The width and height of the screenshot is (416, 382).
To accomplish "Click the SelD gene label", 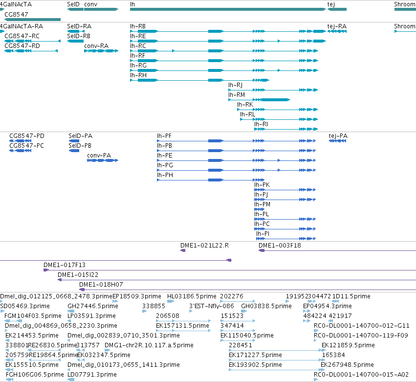I will [73, 4].
